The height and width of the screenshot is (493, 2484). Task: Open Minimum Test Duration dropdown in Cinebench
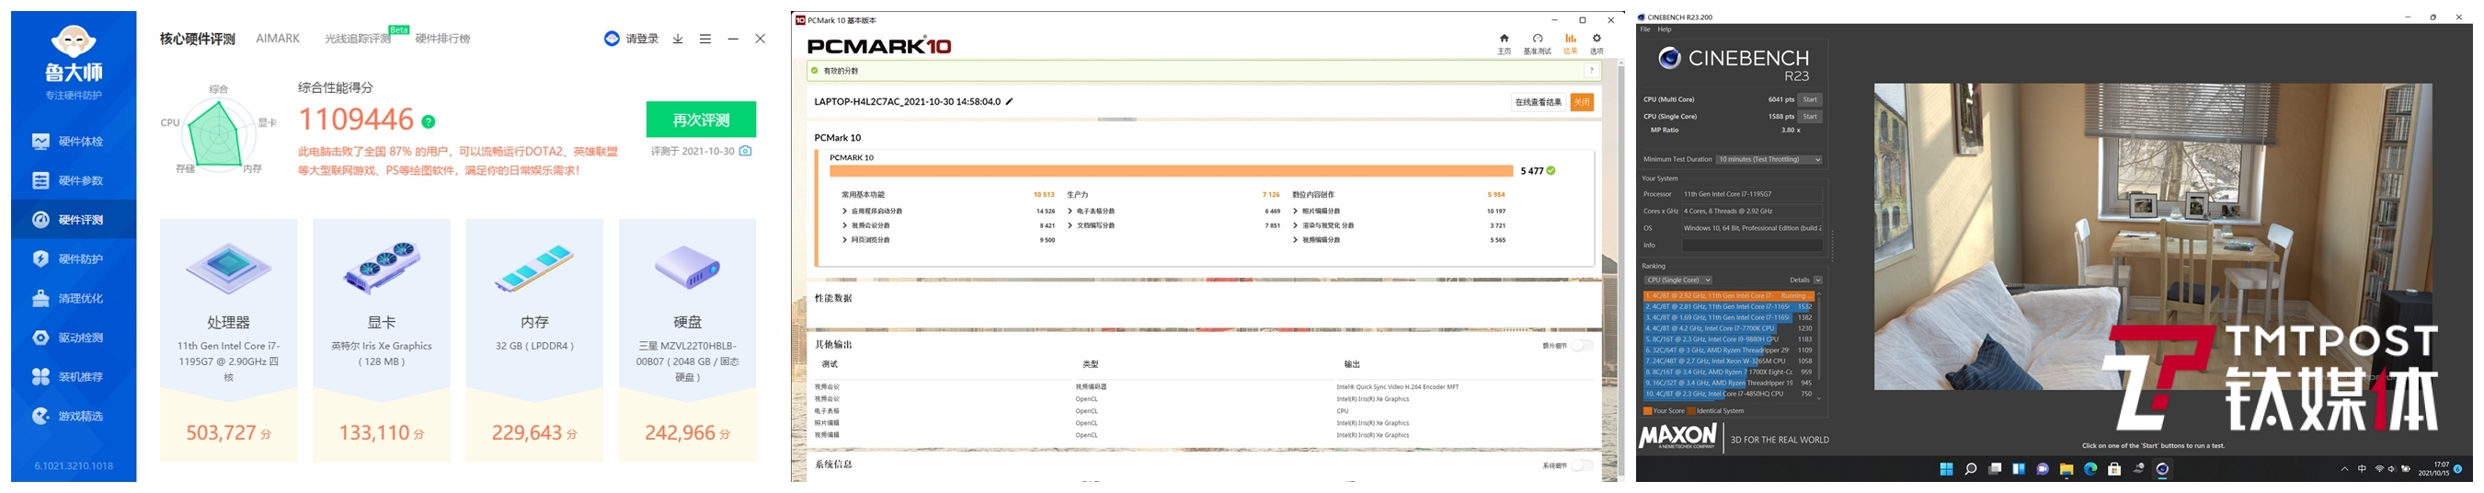1769,159
